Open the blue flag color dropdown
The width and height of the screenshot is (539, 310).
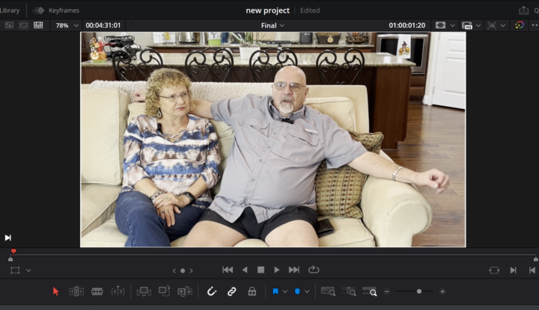285,291
